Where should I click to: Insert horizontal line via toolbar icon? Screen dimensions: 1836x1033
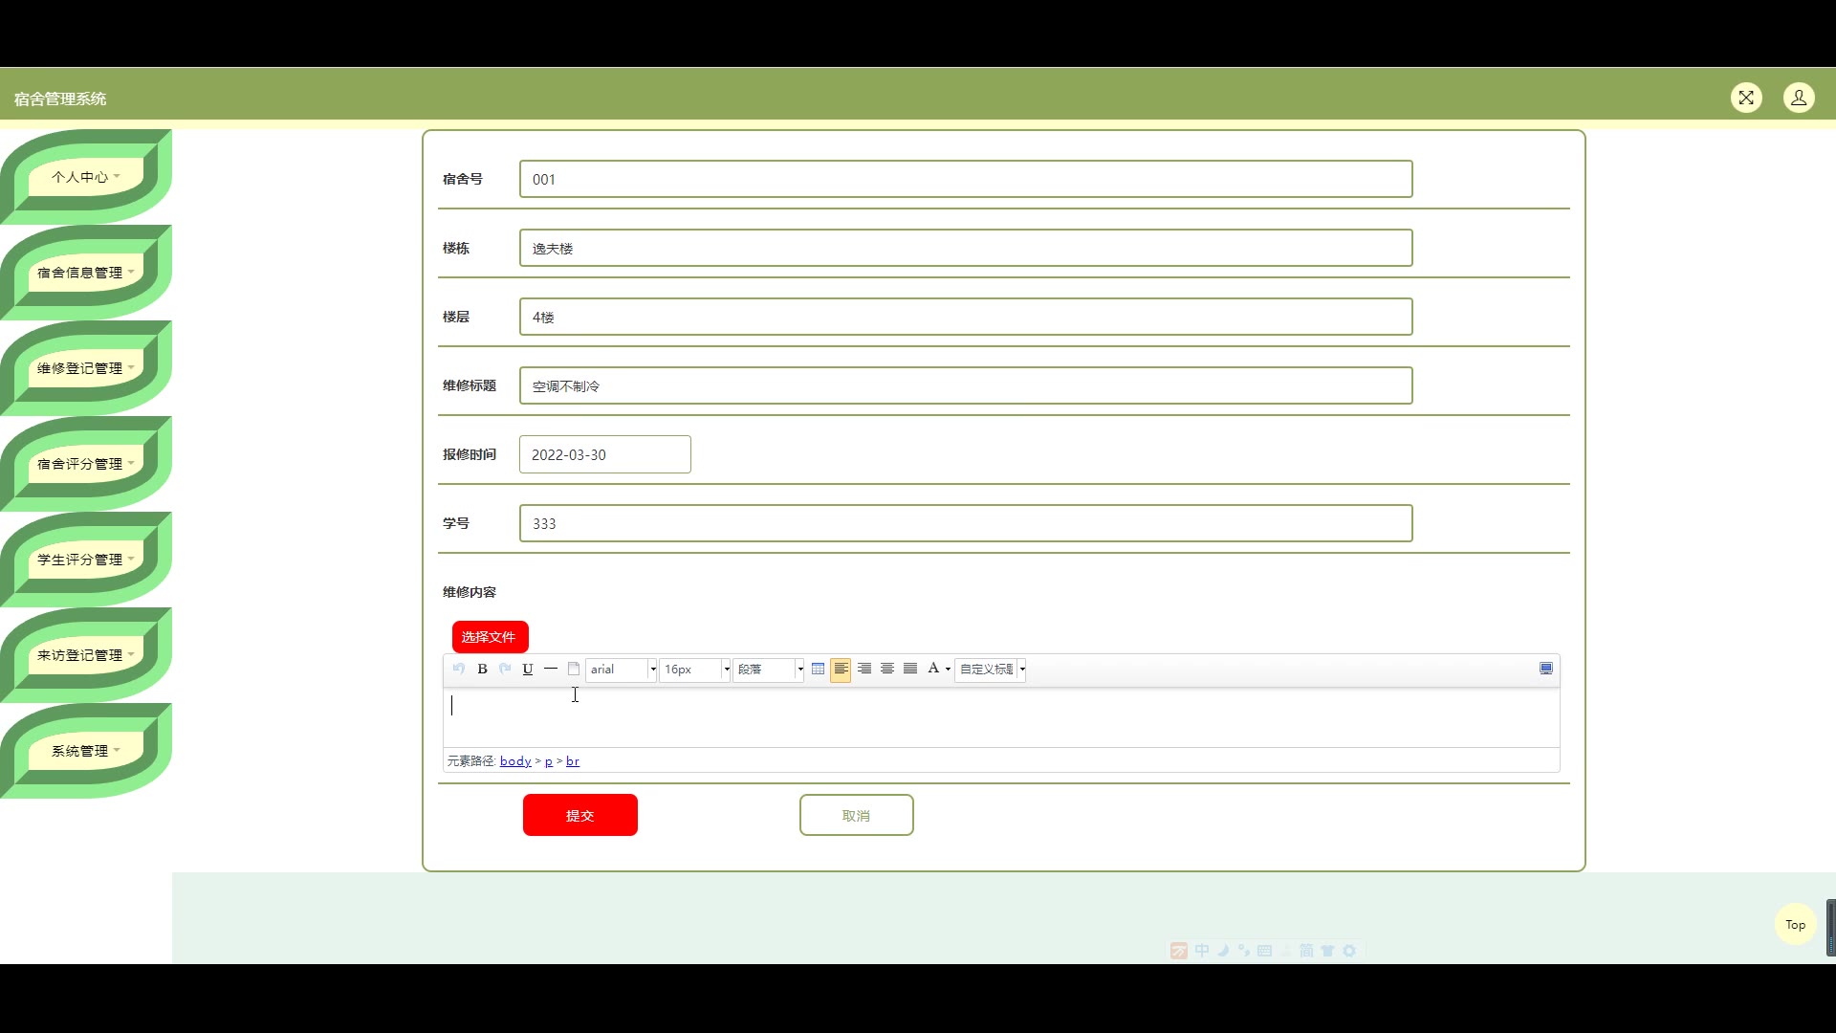(x=551, y=670)
